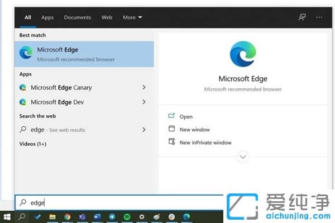Screen dimensions: 335x223
Task: Select the Microsoft Edge best match result
Action: coord(84,54)
